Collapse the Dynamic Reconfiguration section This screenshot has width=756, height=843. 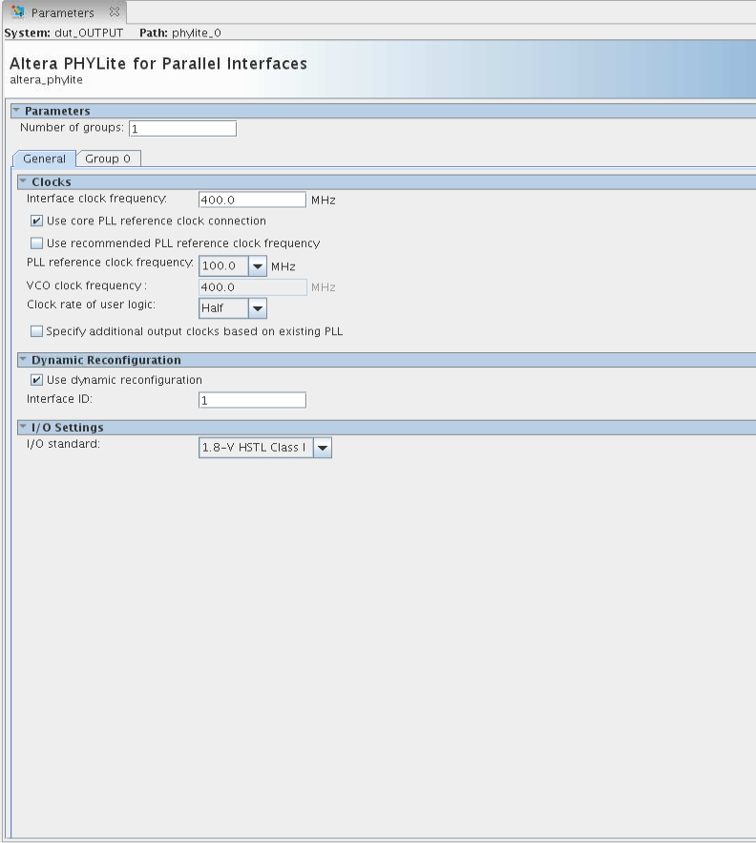[x=23, y=359]
